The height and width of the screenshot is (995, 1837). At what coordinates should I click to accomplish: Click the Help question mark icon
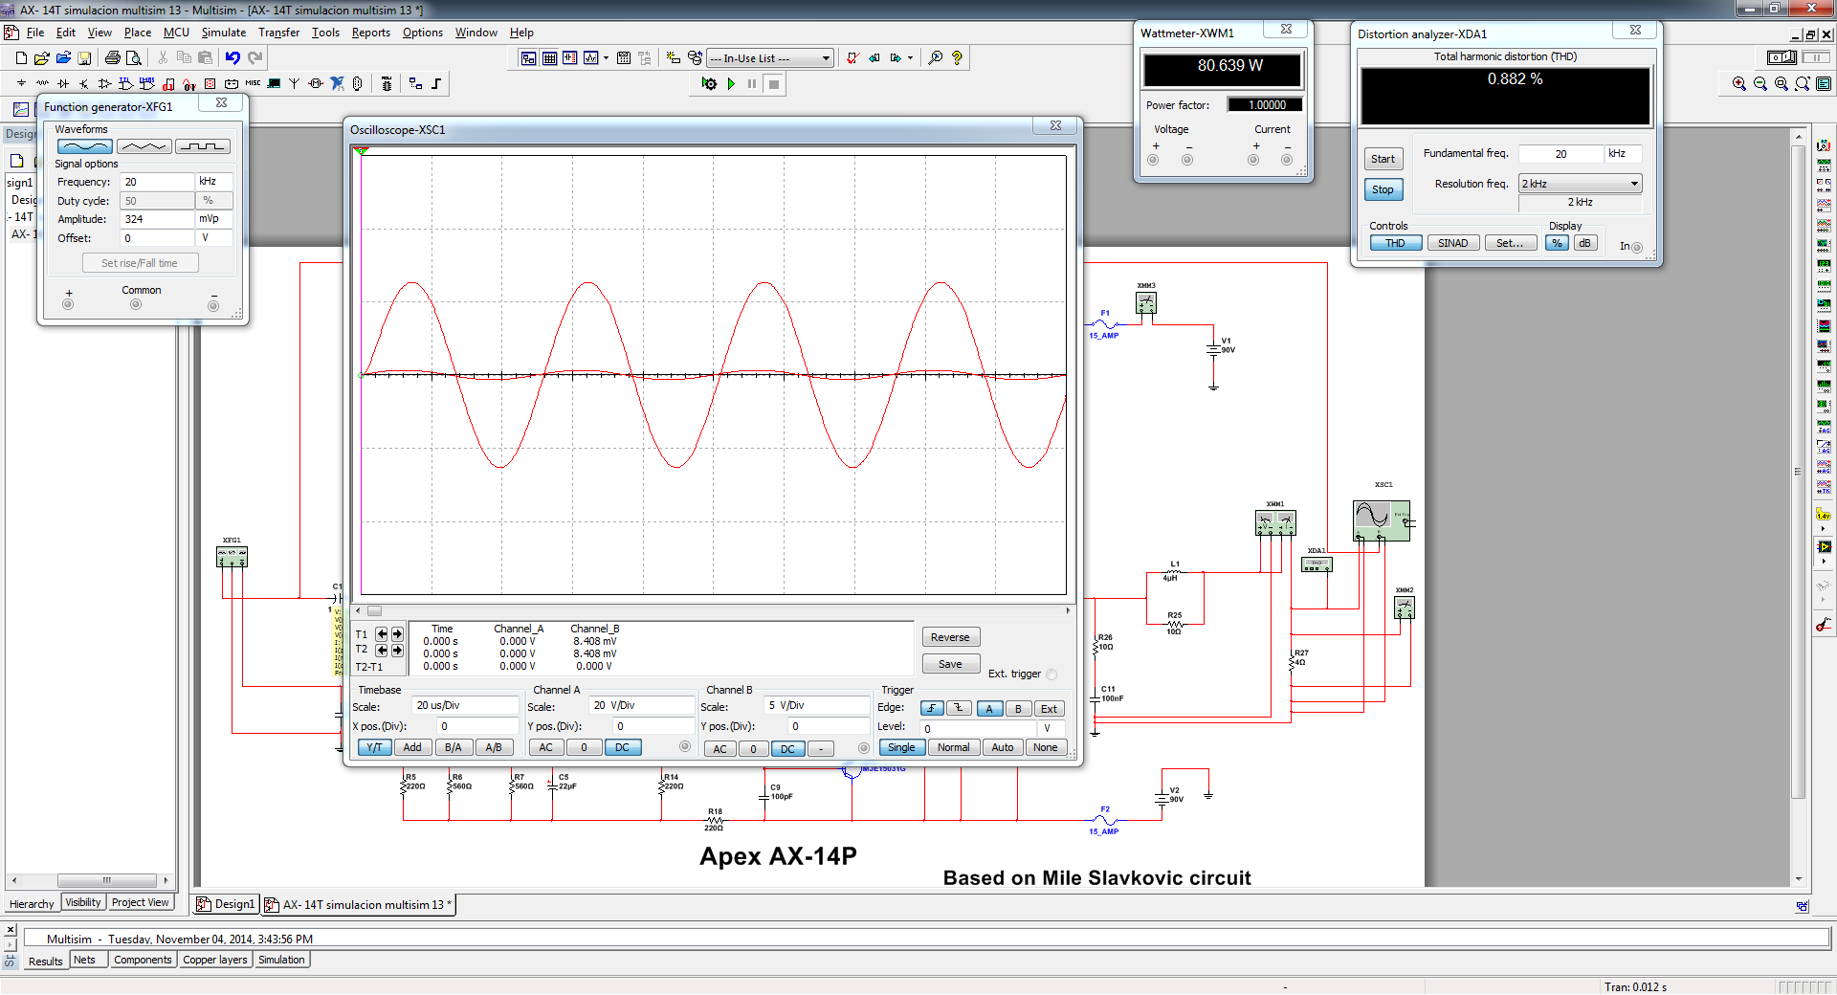(x=957, y=58)
